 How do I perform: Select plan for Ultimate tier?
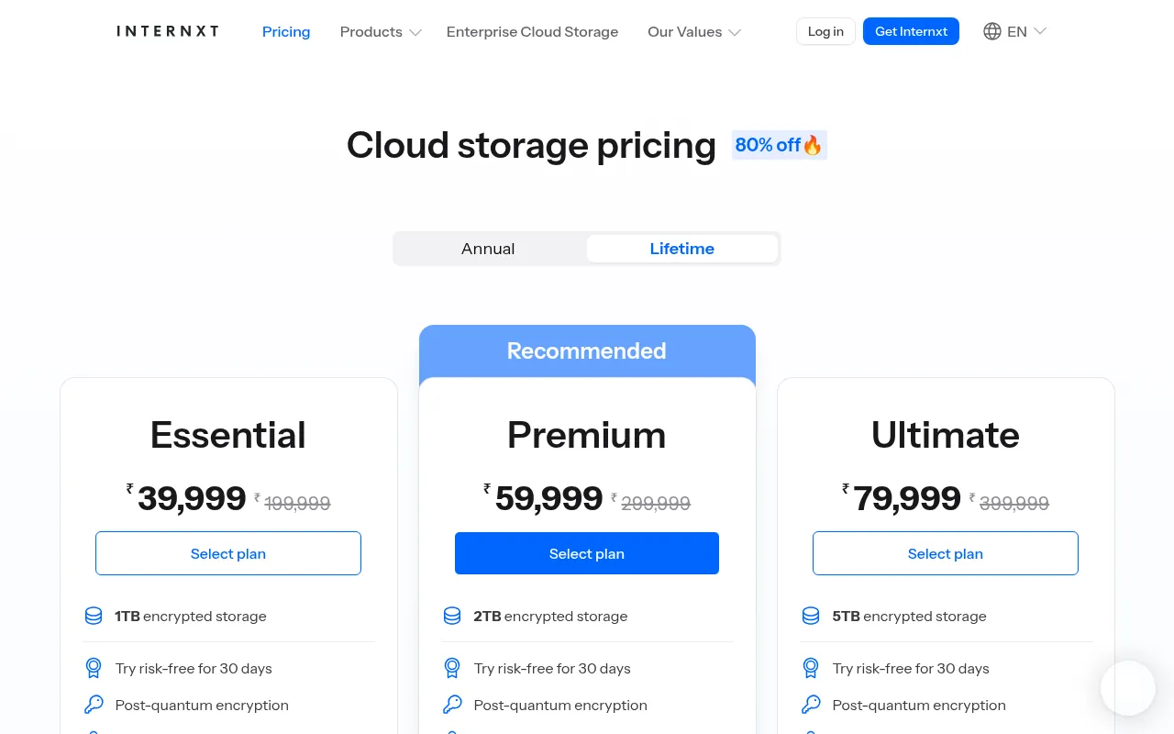tap(946, 553)
